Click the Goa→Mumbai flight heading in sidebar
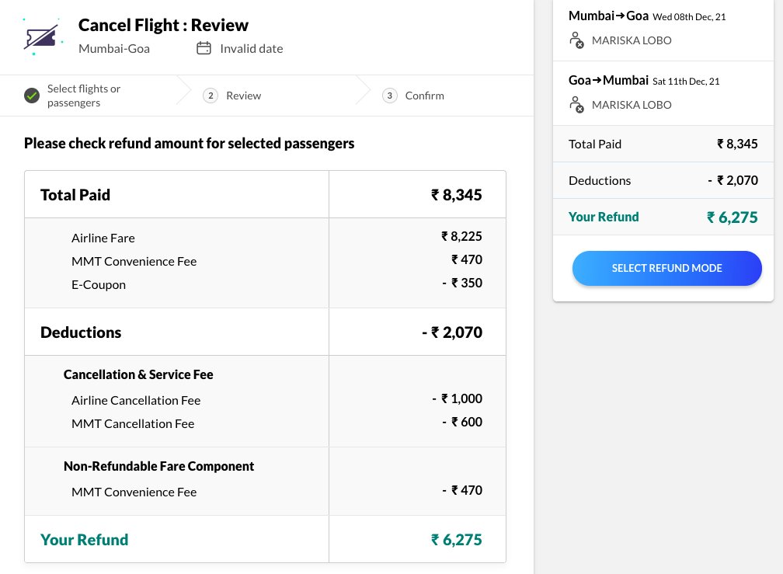Viewport: 783px width, 574px height. [x=608, y=80]
